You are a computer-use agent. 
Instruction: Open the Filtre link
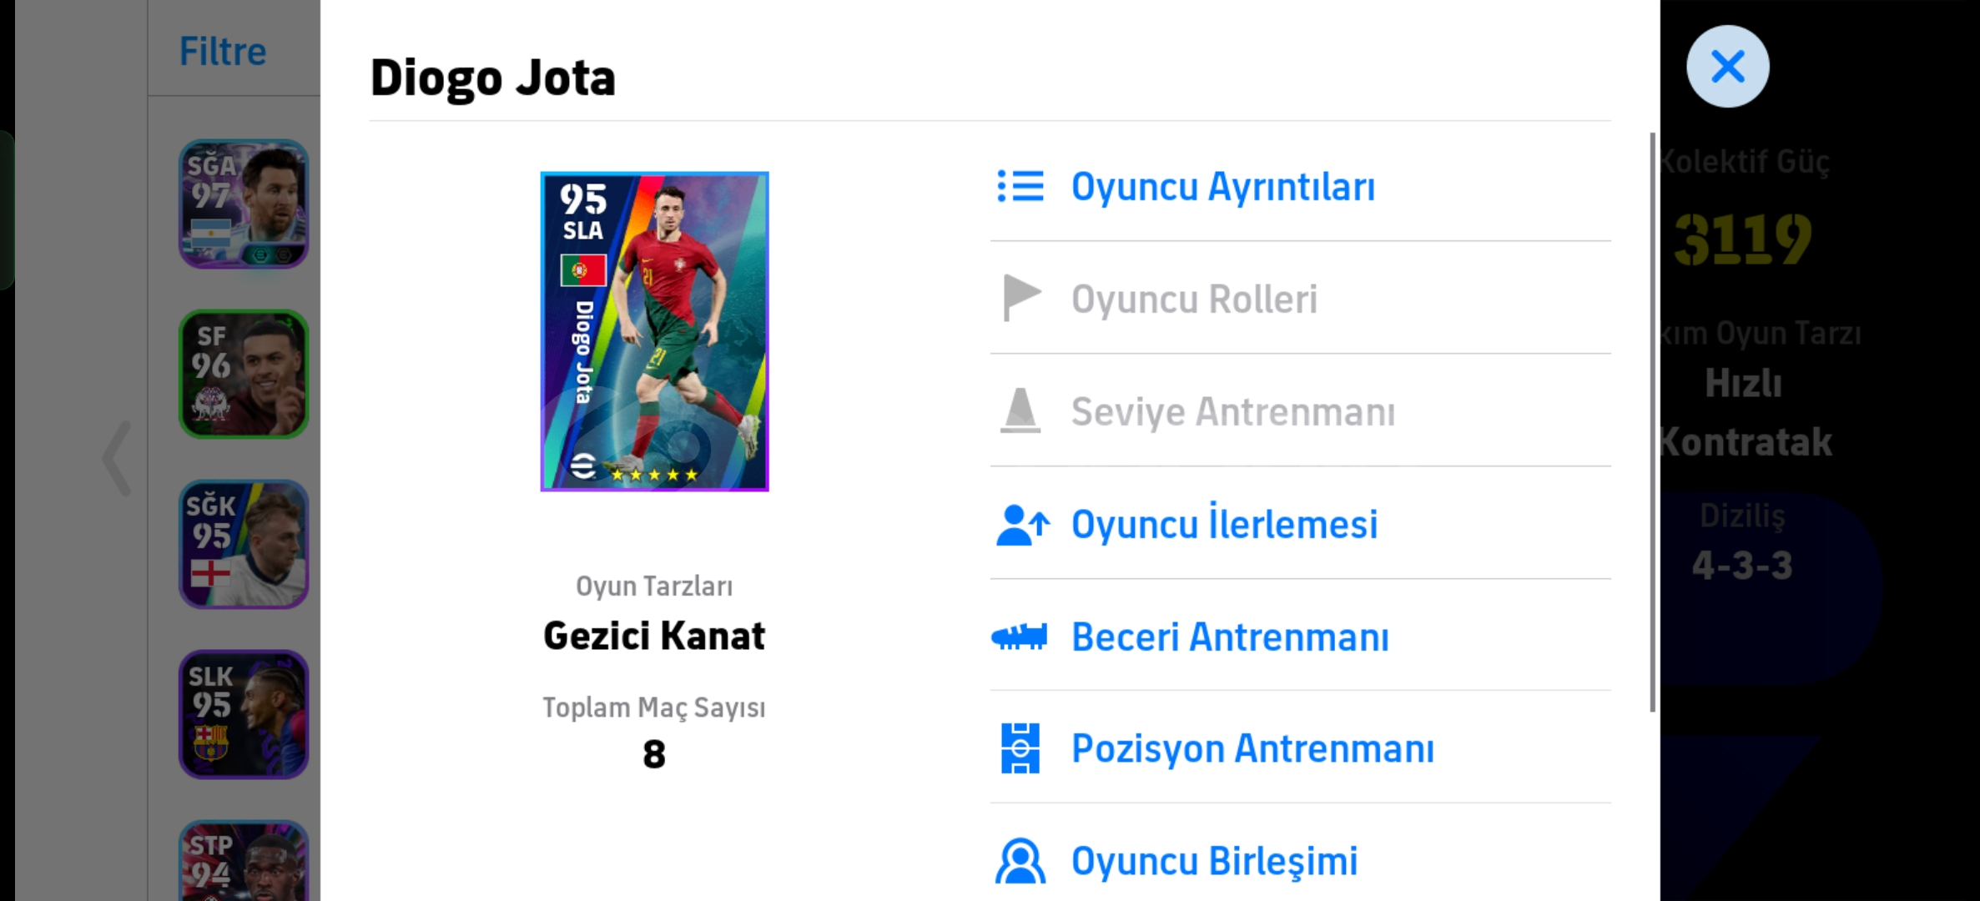click(223, 52)
